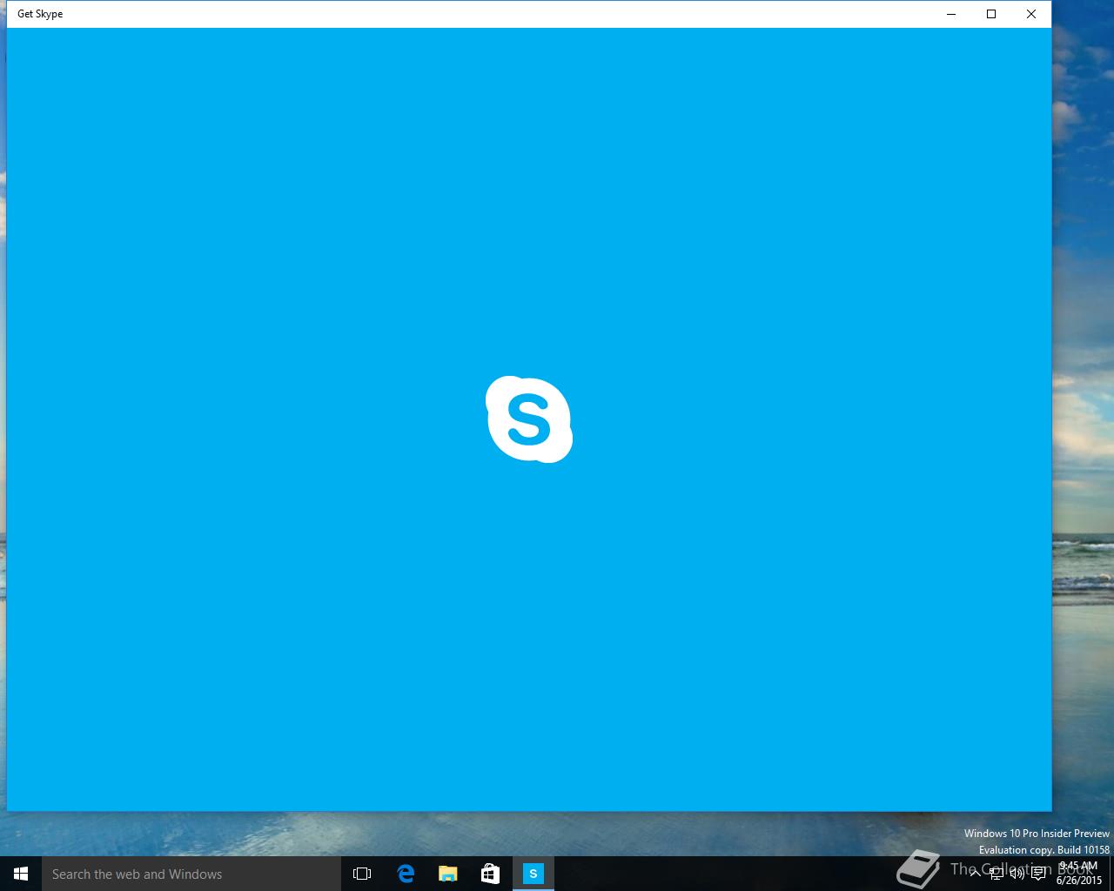Click the Skype logo in the splash screen
This screenshot has width=1114, height=891.
[529, 419]
